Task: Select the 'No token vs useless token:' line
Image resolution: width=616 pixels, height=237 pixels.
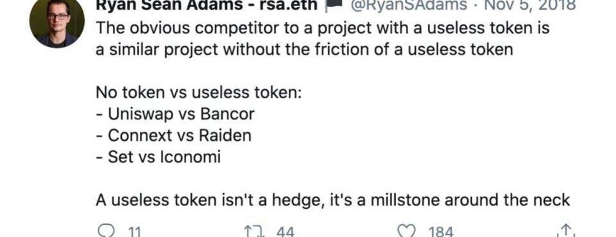Action: (199, 92)
